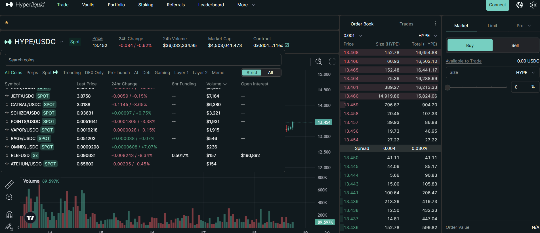Expand chart to fullscreen
Viewport: 540px width, 233px height.
[x=332, y=62]
